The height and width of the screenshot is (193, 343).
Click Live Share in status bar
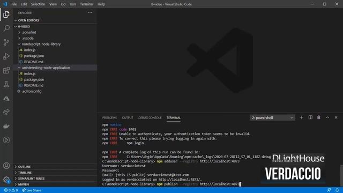[32, 190]
